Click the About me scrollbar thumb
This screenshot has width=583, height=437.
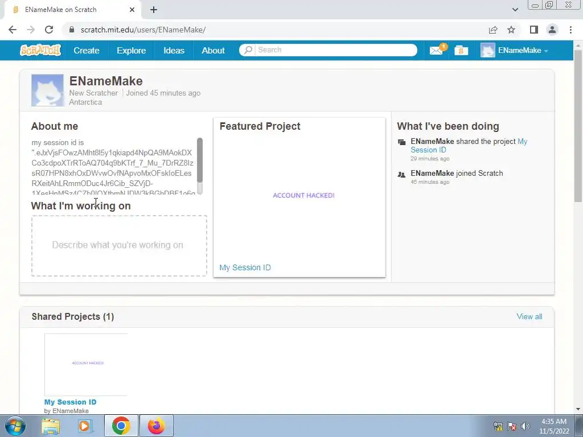coord(200,160)
